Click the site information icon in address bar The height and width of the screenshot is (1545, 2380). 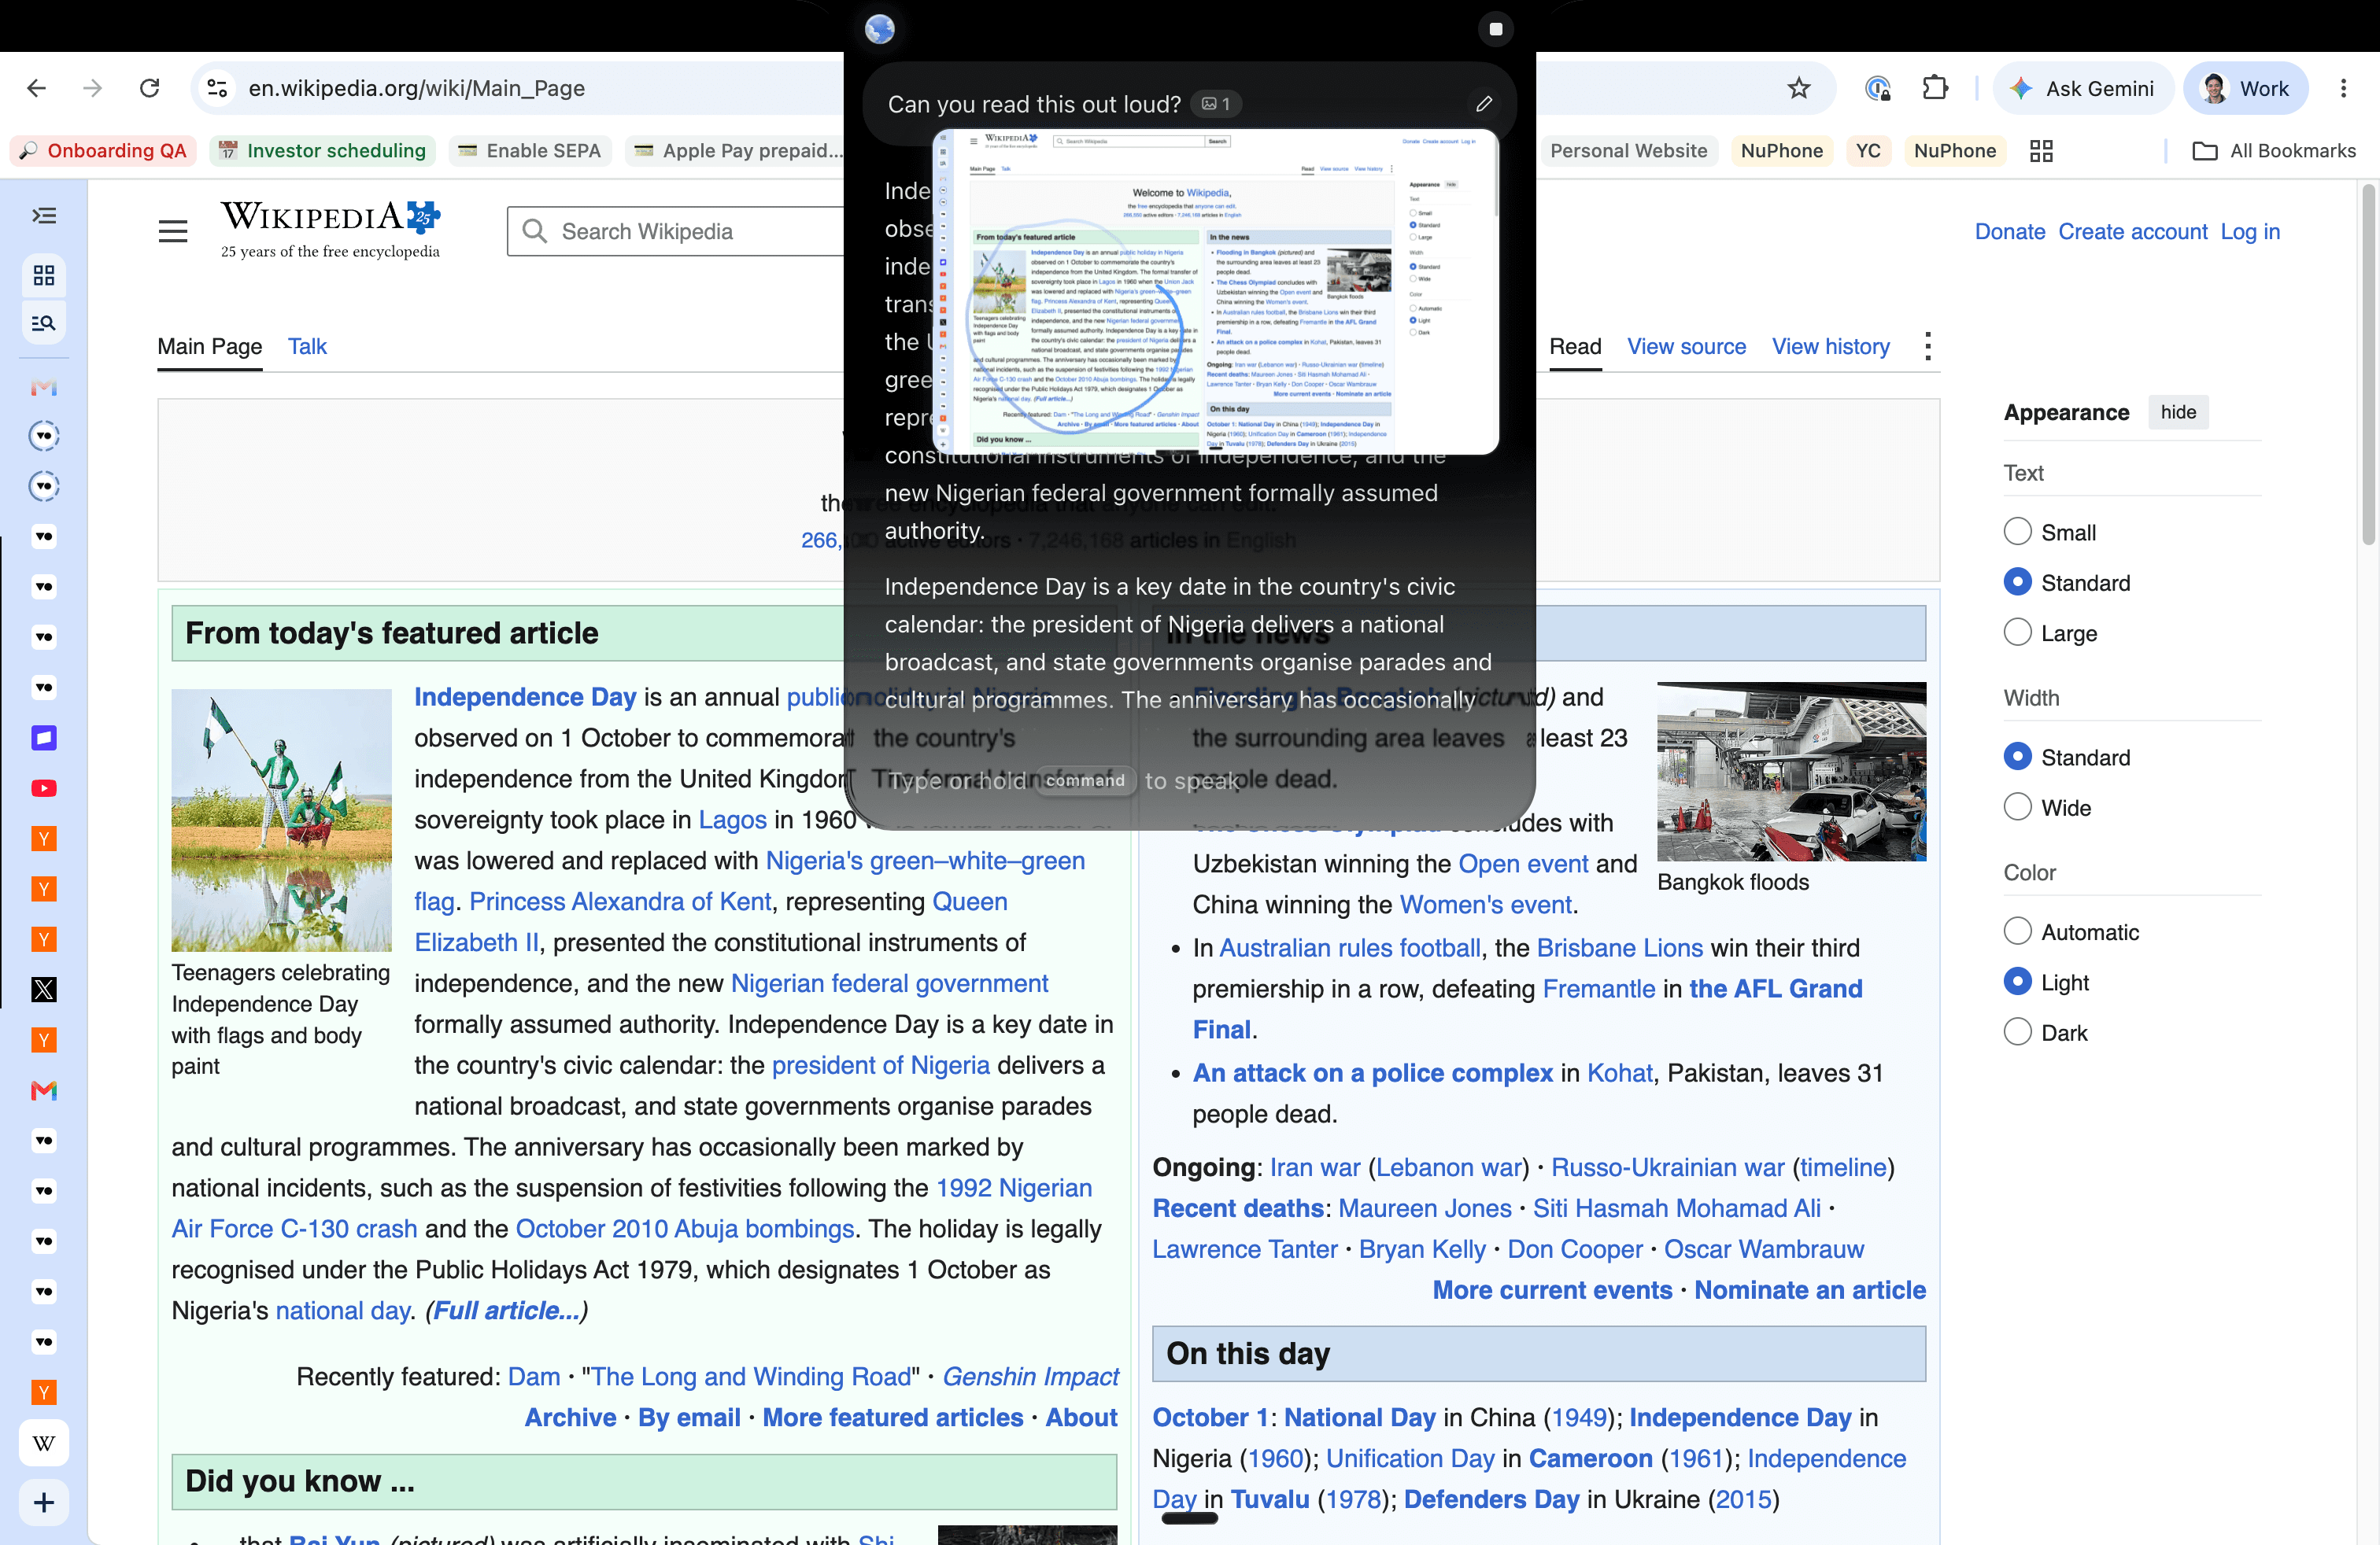(217, 88)
